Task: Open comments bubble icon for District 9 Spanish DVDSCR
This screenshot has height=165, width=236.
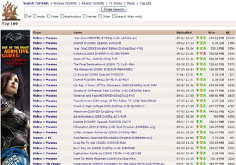Action: (x=201, y=43)
